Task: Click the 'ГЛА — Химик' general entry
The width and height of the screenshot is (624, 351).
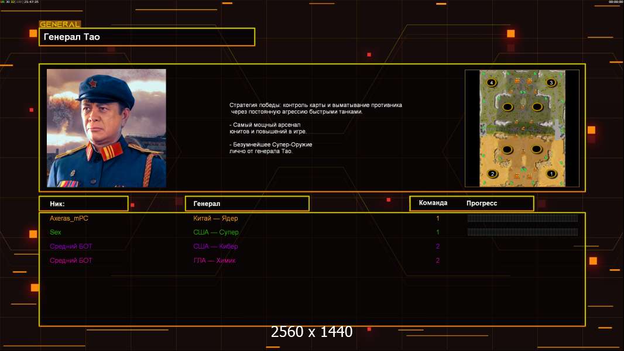Action: click(x=214, y=261)
